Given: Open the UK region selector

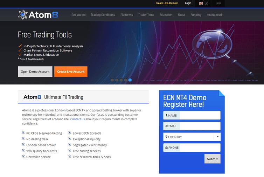Looking at the screenshot, I should pos(203,4).
